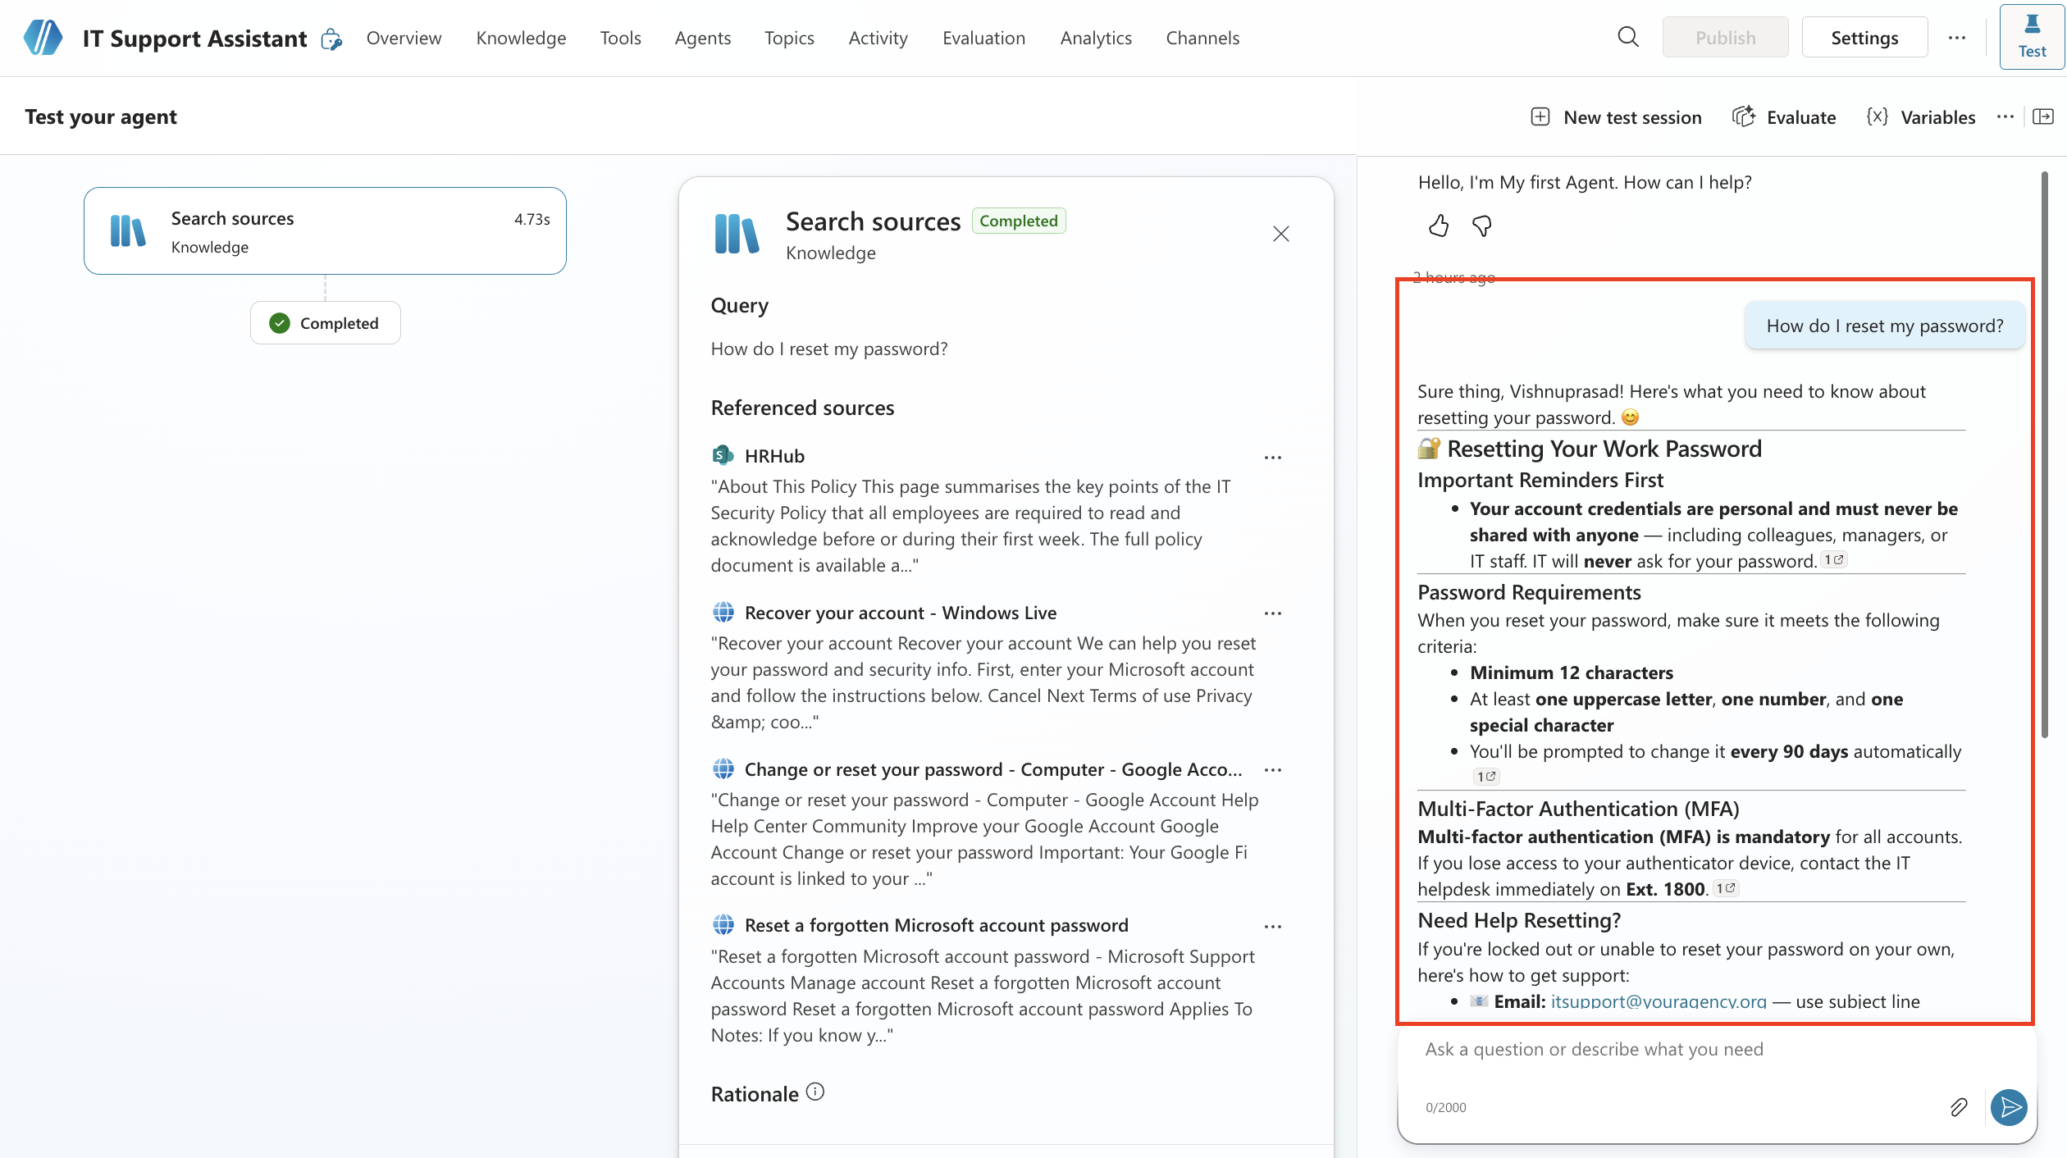Open more options for Recover your account source
The image size is (2067, 1158).
point(1273,613)
